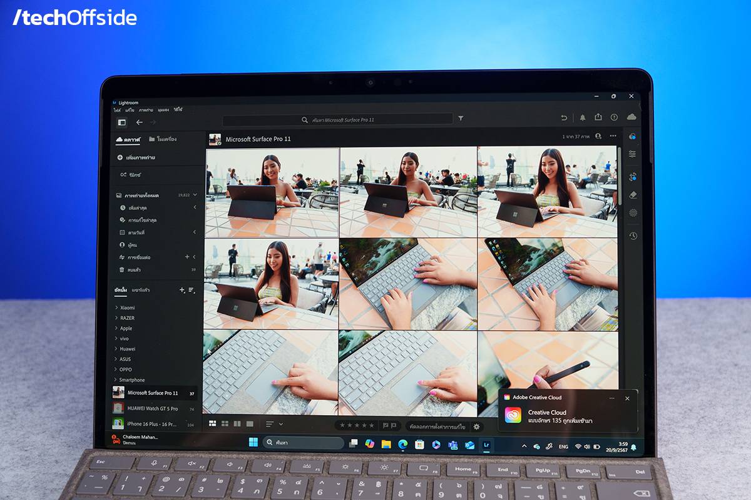Click the Lightroom Lr taskbar icon
The width and height of the screenshot is (751, 500).
[x=486, y=445]
